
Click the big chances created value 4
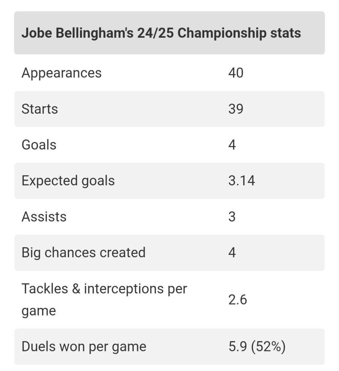(x=232, y=253)
